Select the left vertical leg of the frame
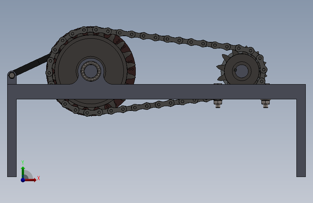This screenshot has height=203, width=313. click(x=12, y=138)
